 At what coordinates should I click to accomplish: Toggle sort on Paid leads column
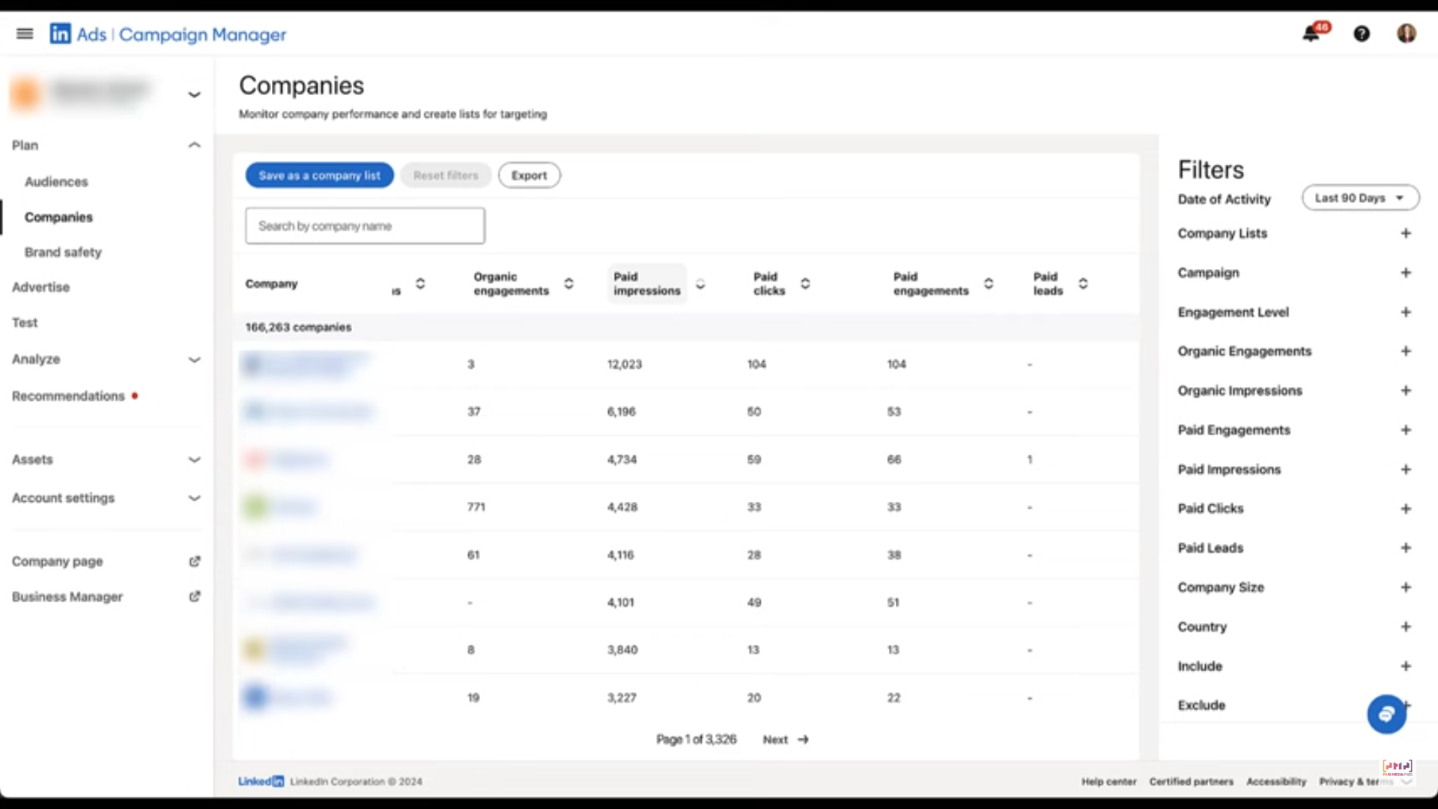1084,283
